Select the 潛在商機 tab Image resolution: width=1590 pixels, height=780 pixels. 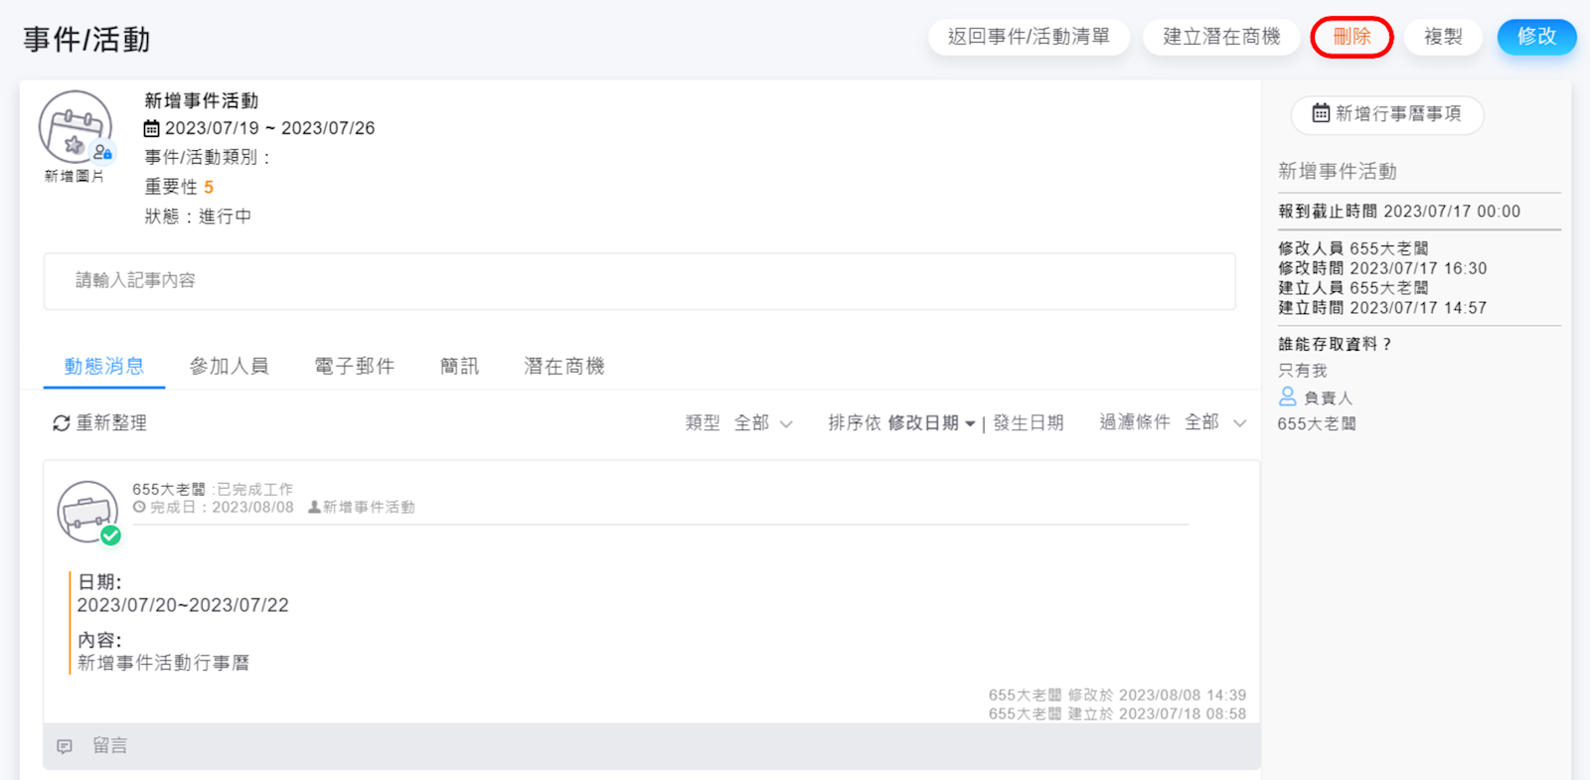point(563,367)
